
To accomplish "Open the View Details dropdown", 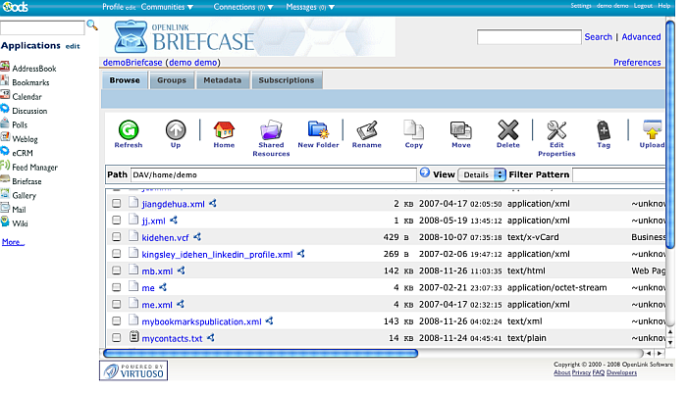I will pos(482,174).
